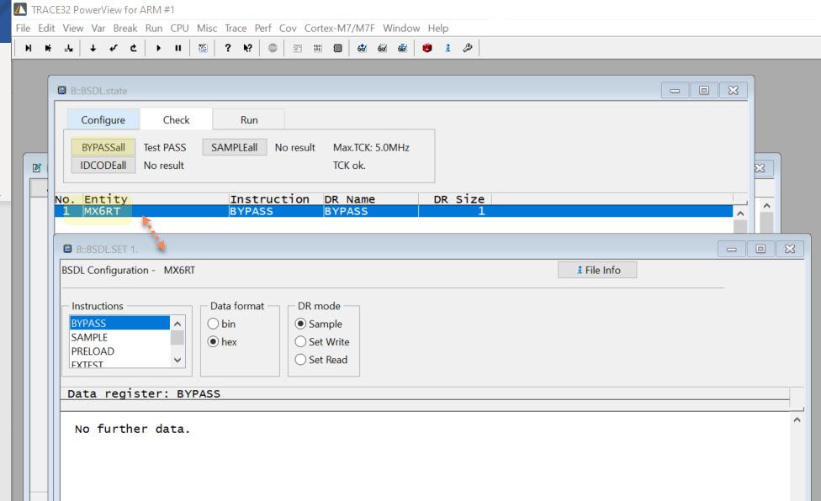
Task: Click the File Info button
Action: click(597, 270)
